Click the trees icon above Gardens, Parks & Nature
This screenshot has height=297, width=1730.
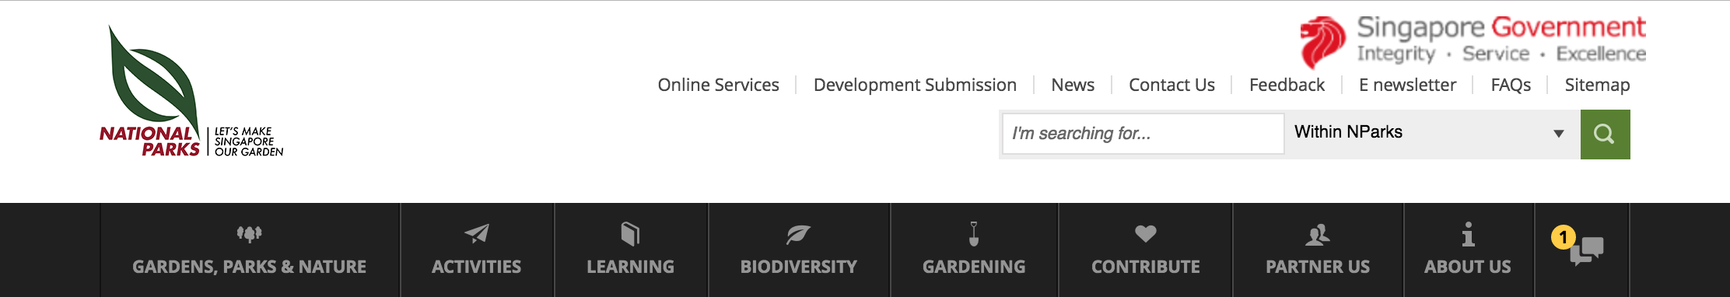pyautogui.click(x=249, y=233)
